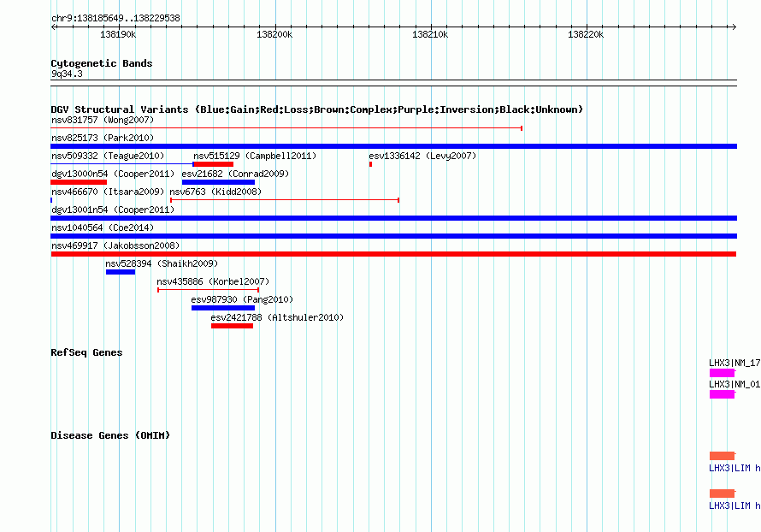Select the nsv1040564 (Coe2014) label
Screen dimensions: 761x532
pyautogui.click(x=103, y=228)
